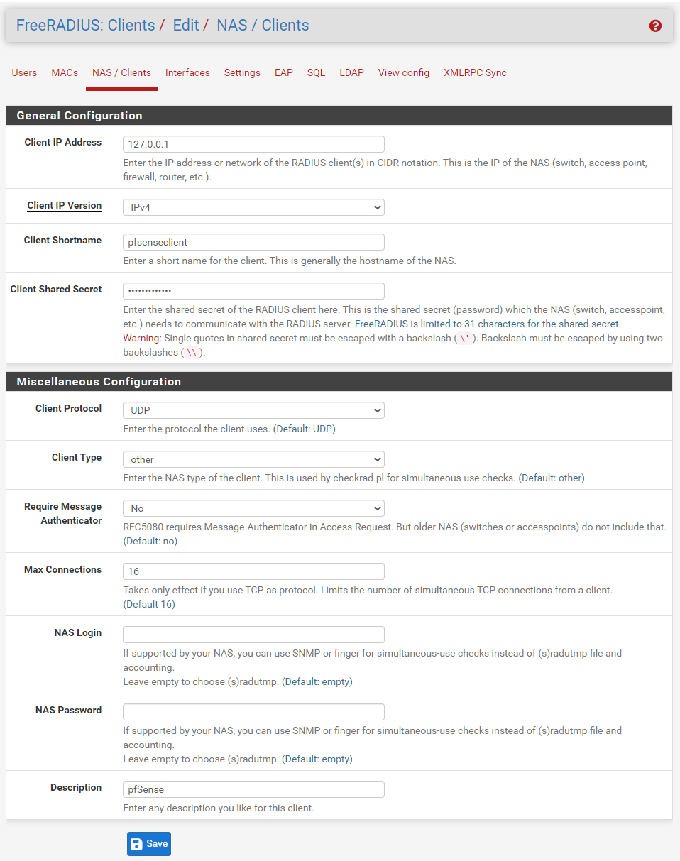Click the floppy disk icon on Save
The width and height of the screenshot is (680, 861).
click(x=137, y=844)
